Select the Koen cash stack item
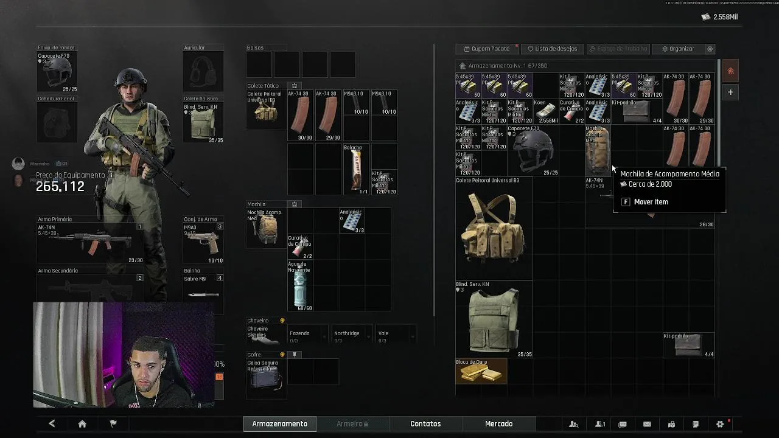 pos(546,111)
